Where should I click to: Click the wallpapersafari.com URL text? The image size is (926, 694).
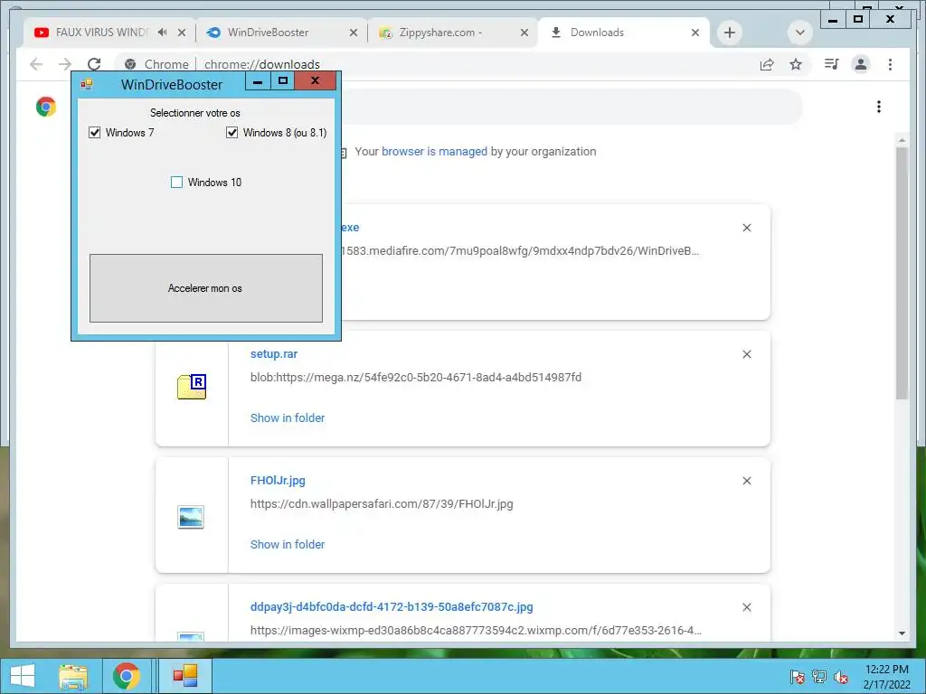click(382, 504)
